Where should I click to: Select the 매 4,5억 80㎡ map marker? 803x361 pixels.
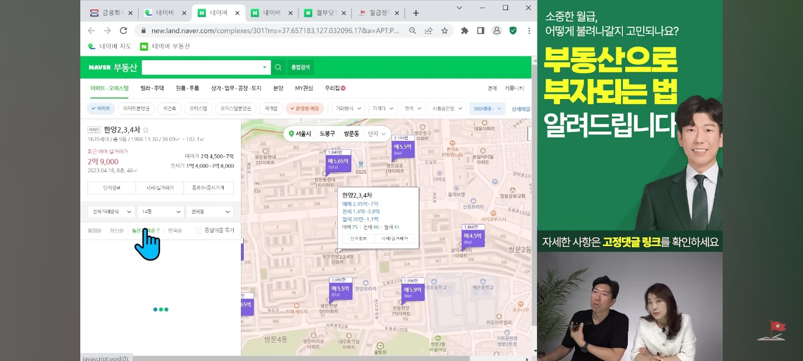coord(472,238)
